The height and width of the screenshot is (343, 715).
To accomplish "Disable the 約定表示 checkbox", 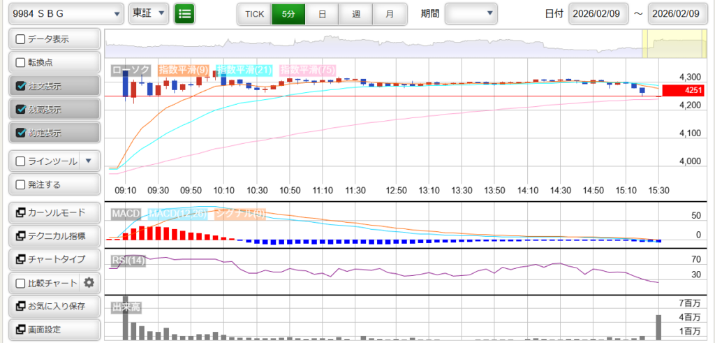I will coord(21,133).
